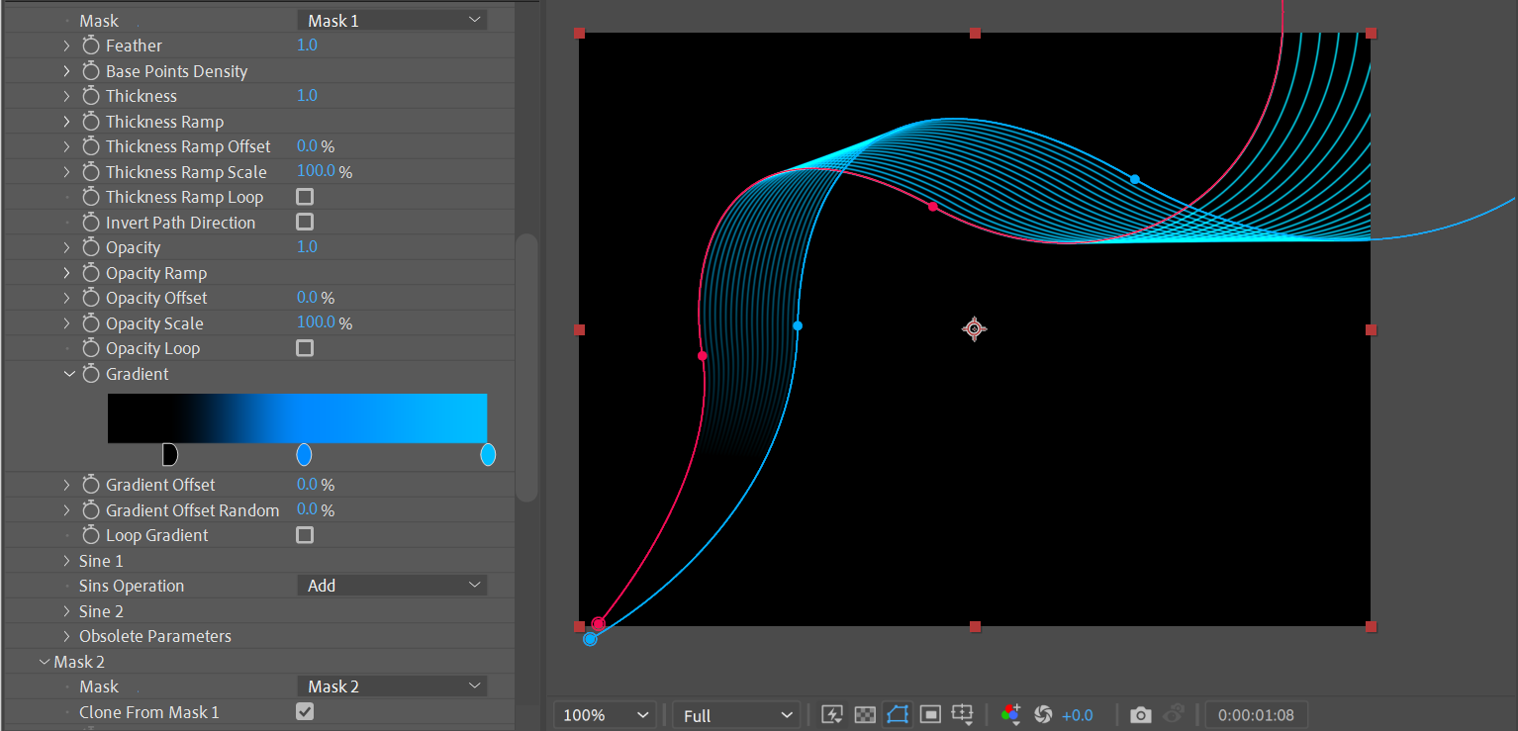This screenshot has height=731, width=1518.
Task: Click stopwatch of the Thickness property
Action: click(x=91, y=96)
